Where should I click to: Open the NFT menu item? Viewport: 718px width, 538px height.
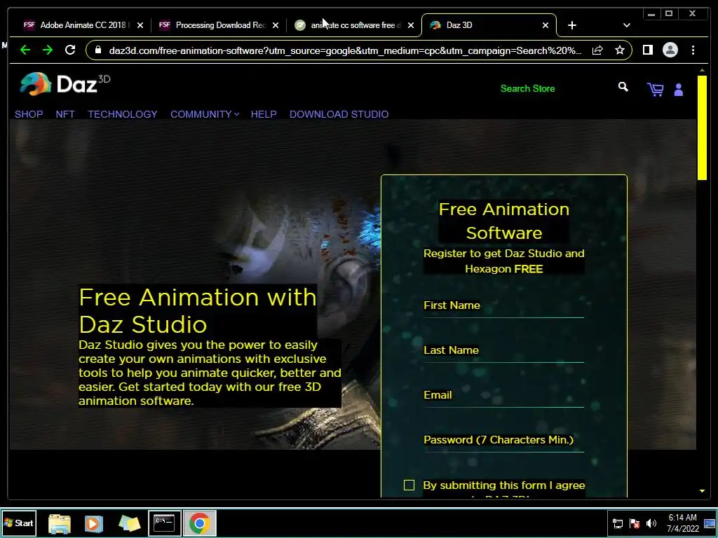[65, 114]
